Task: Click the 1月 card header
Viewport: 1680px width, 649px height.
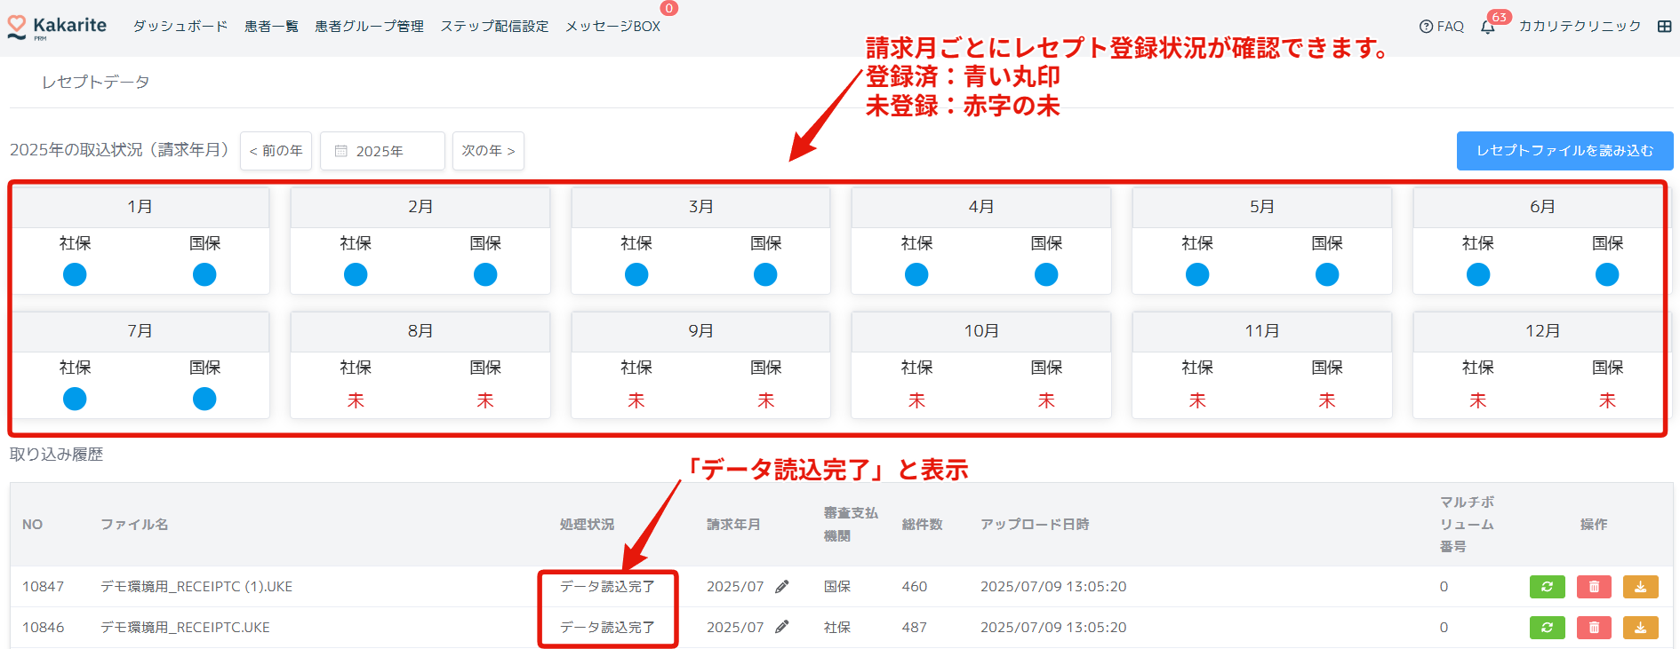Action: 140,207
